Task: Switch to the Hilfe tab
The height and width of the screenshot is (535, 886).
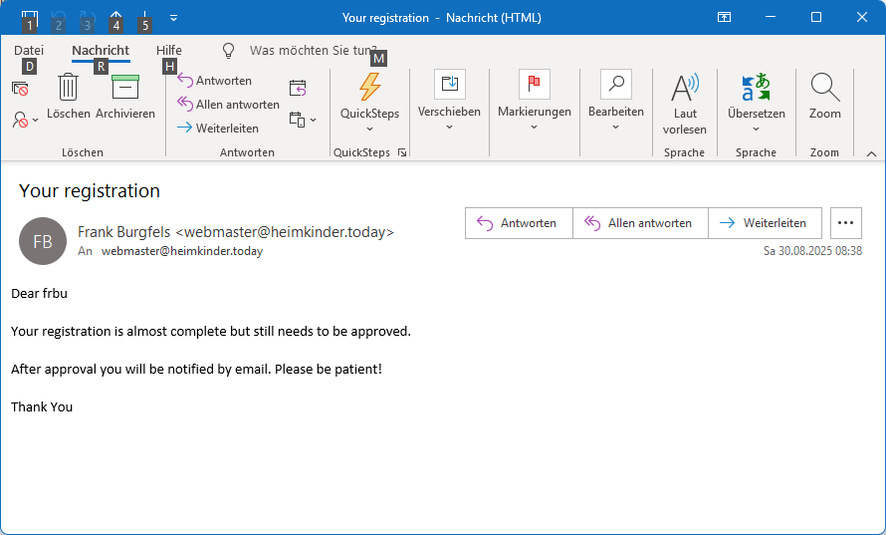Action: pyautogui.click(x=169, y=50)
